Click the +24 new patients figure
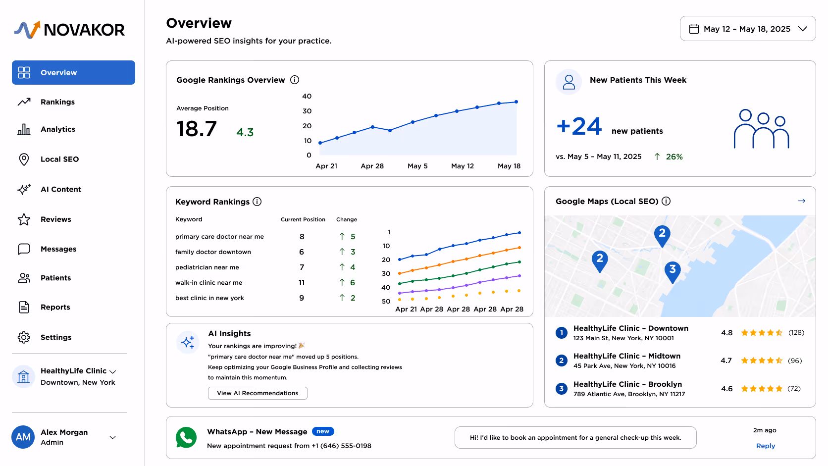 (579, 126)
